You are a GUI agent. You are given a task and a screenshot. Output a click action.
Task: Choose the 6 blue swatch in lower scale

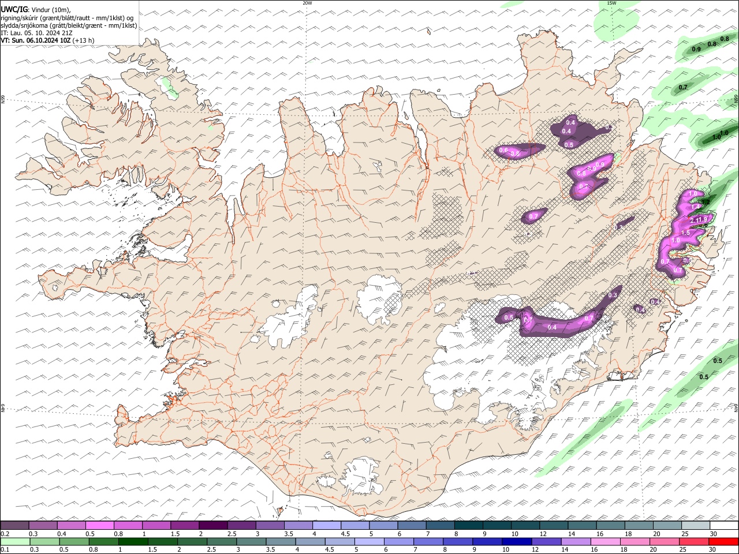(398, 541)
